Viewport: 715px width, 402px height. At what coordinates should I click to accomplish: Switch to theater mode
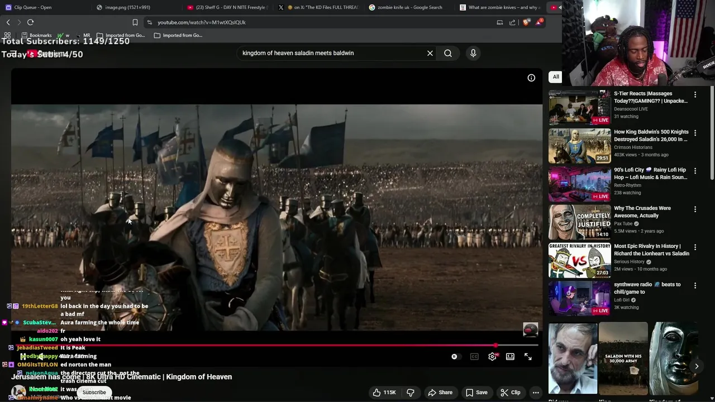click(x=510, y=356)
